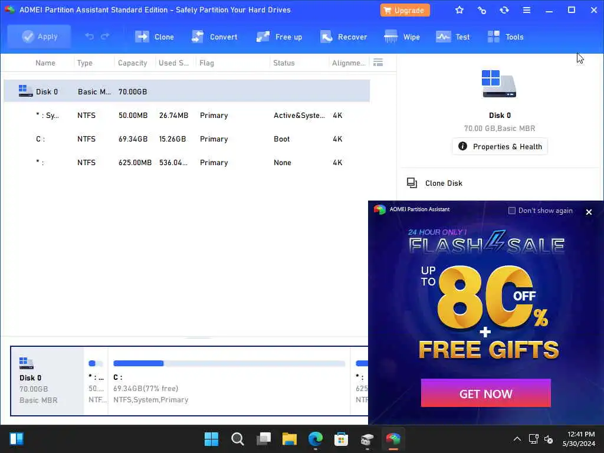
Task: Open the Clone menu in toolbar
Action: [155, 37]
